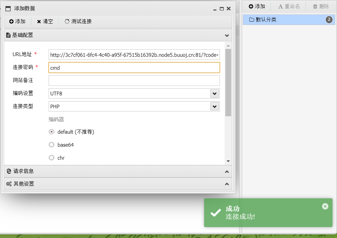Click the 重命名 rename button
The height and width of the screenshot is (238, 337).
(289, 6)
